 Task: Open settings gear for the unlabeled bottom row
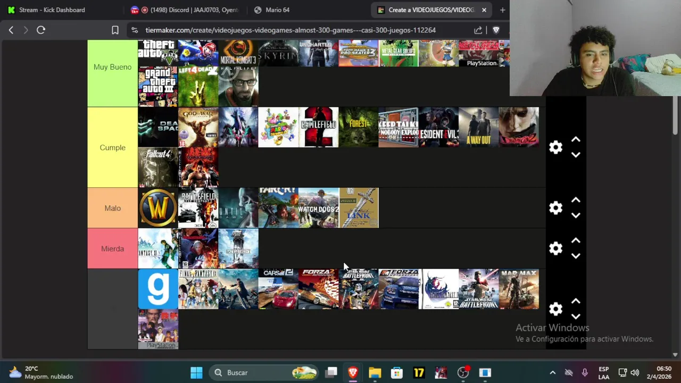(x=555, y=309)
